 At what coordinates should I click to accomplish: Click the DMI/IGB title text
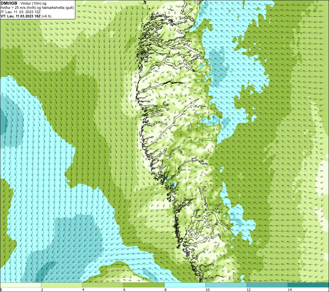point(9,3)
